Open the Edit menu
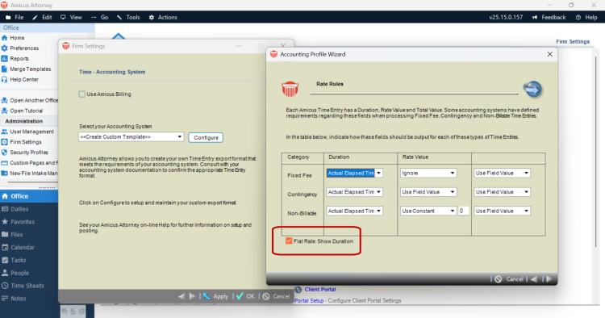The width and height of the screenshot is (605, 318). pos(43,18)
